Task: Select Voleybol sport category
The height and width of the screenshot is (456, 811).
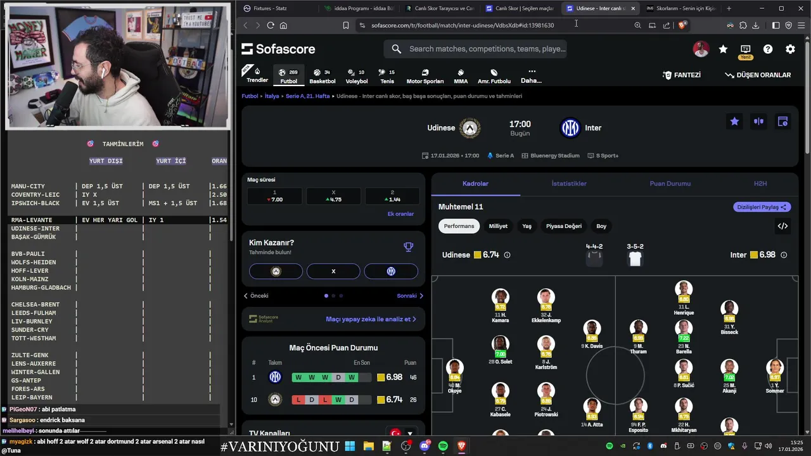Action: [x=357, y=76]
